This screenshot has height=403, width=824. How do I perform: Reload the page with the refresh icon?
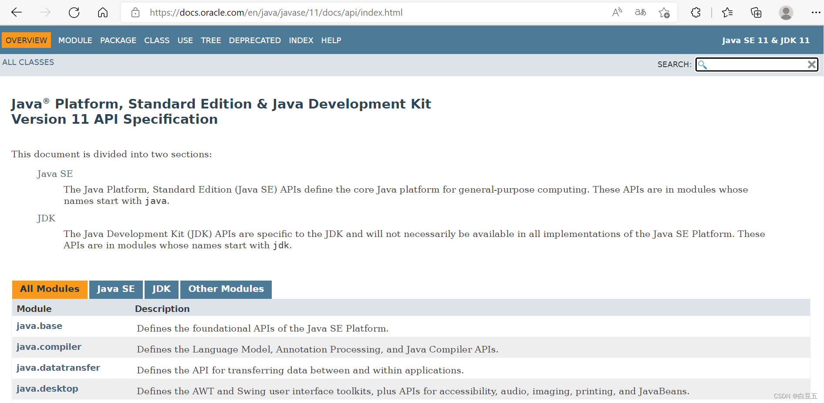74,13
